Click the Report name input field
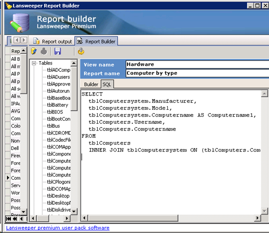This screenshot has height=233, width=269. [x=197, y=73]
